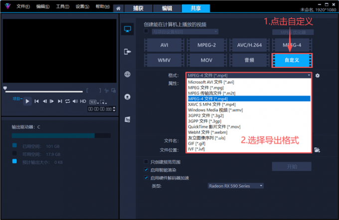
Task: Open the 文件 menu
Action: click(x=23, y=6)
